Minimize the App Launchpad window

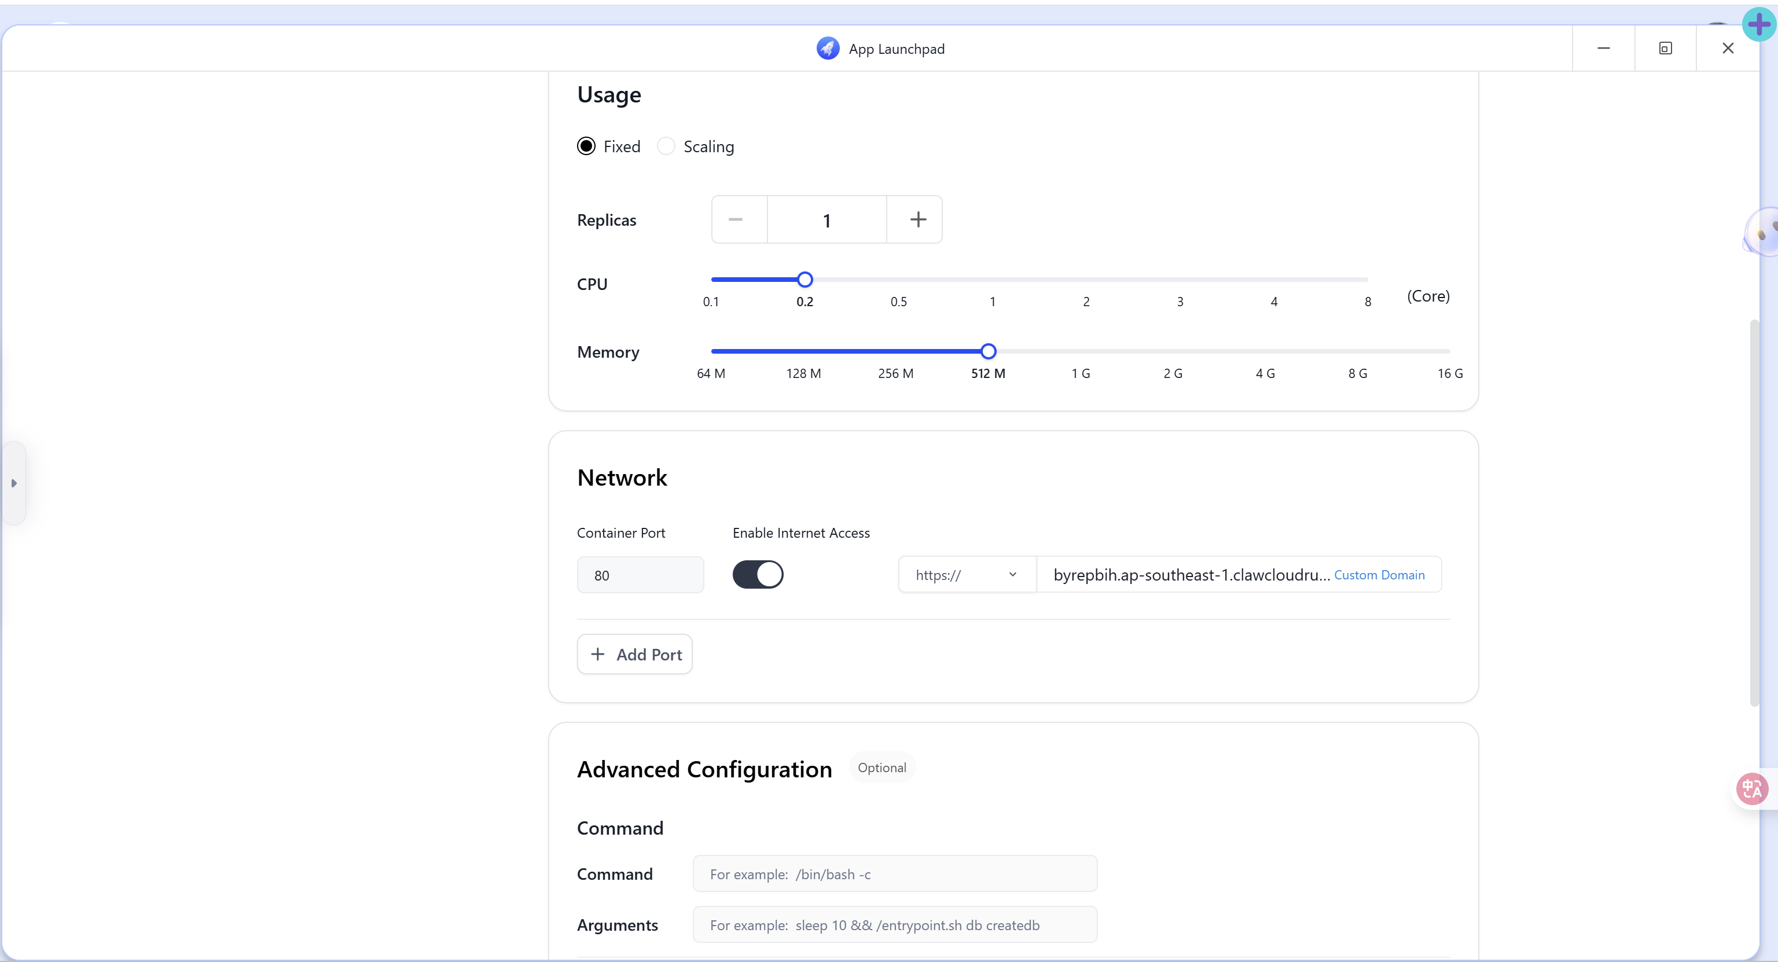coord(1603,48)
